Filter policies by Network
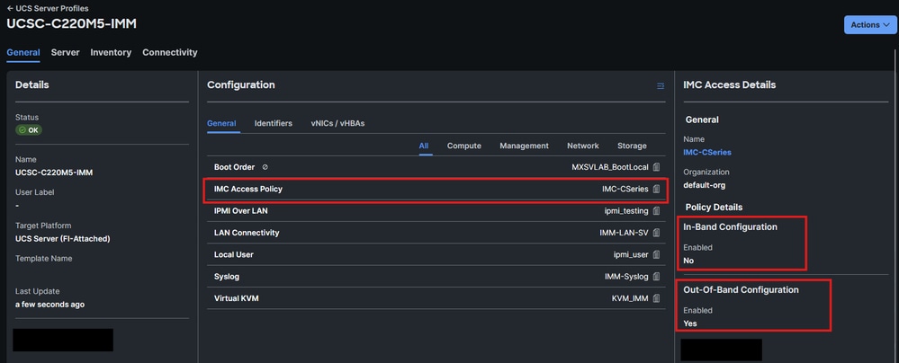The height and width of the screenshot is (363, 899). tap(583, 146)
